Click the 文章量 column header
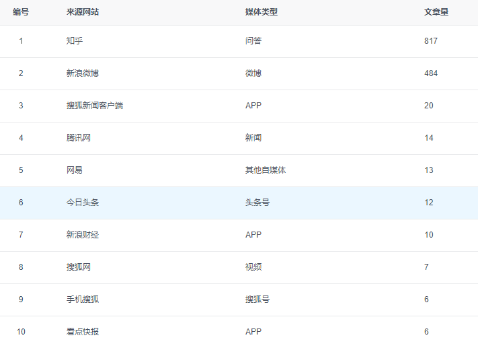 (436, 12)
